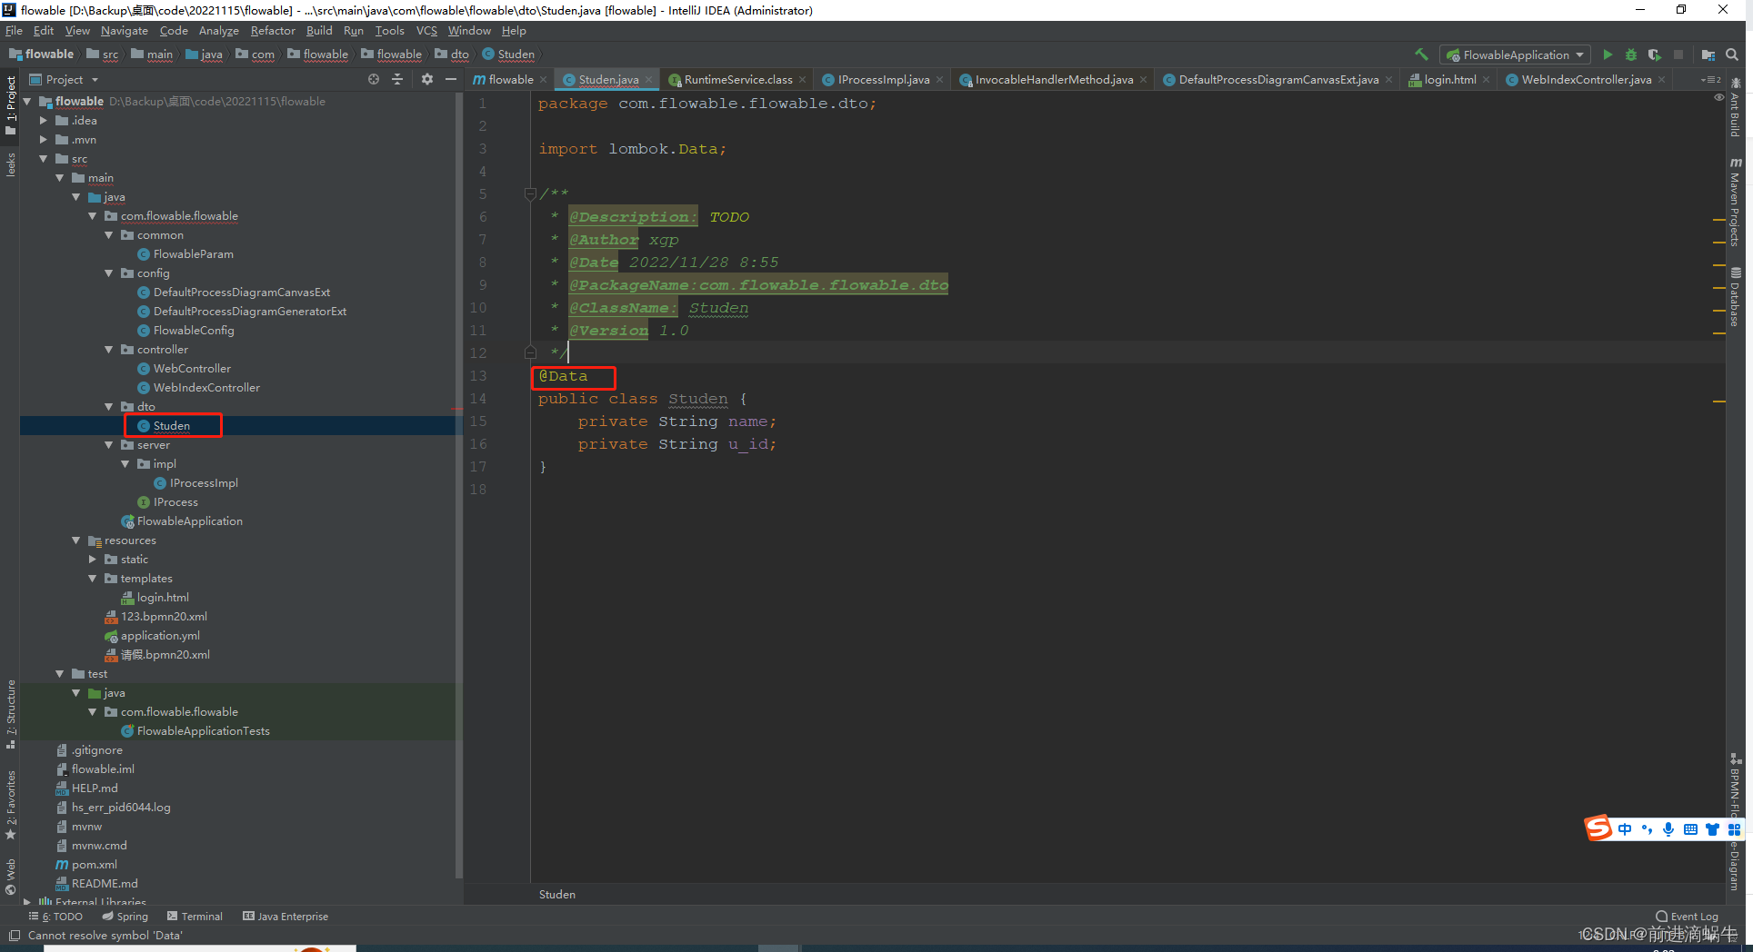The height and width of the screenshot is (952, 1753).
Task: Toggle the Terminal tool window
Action: (195, 916)
